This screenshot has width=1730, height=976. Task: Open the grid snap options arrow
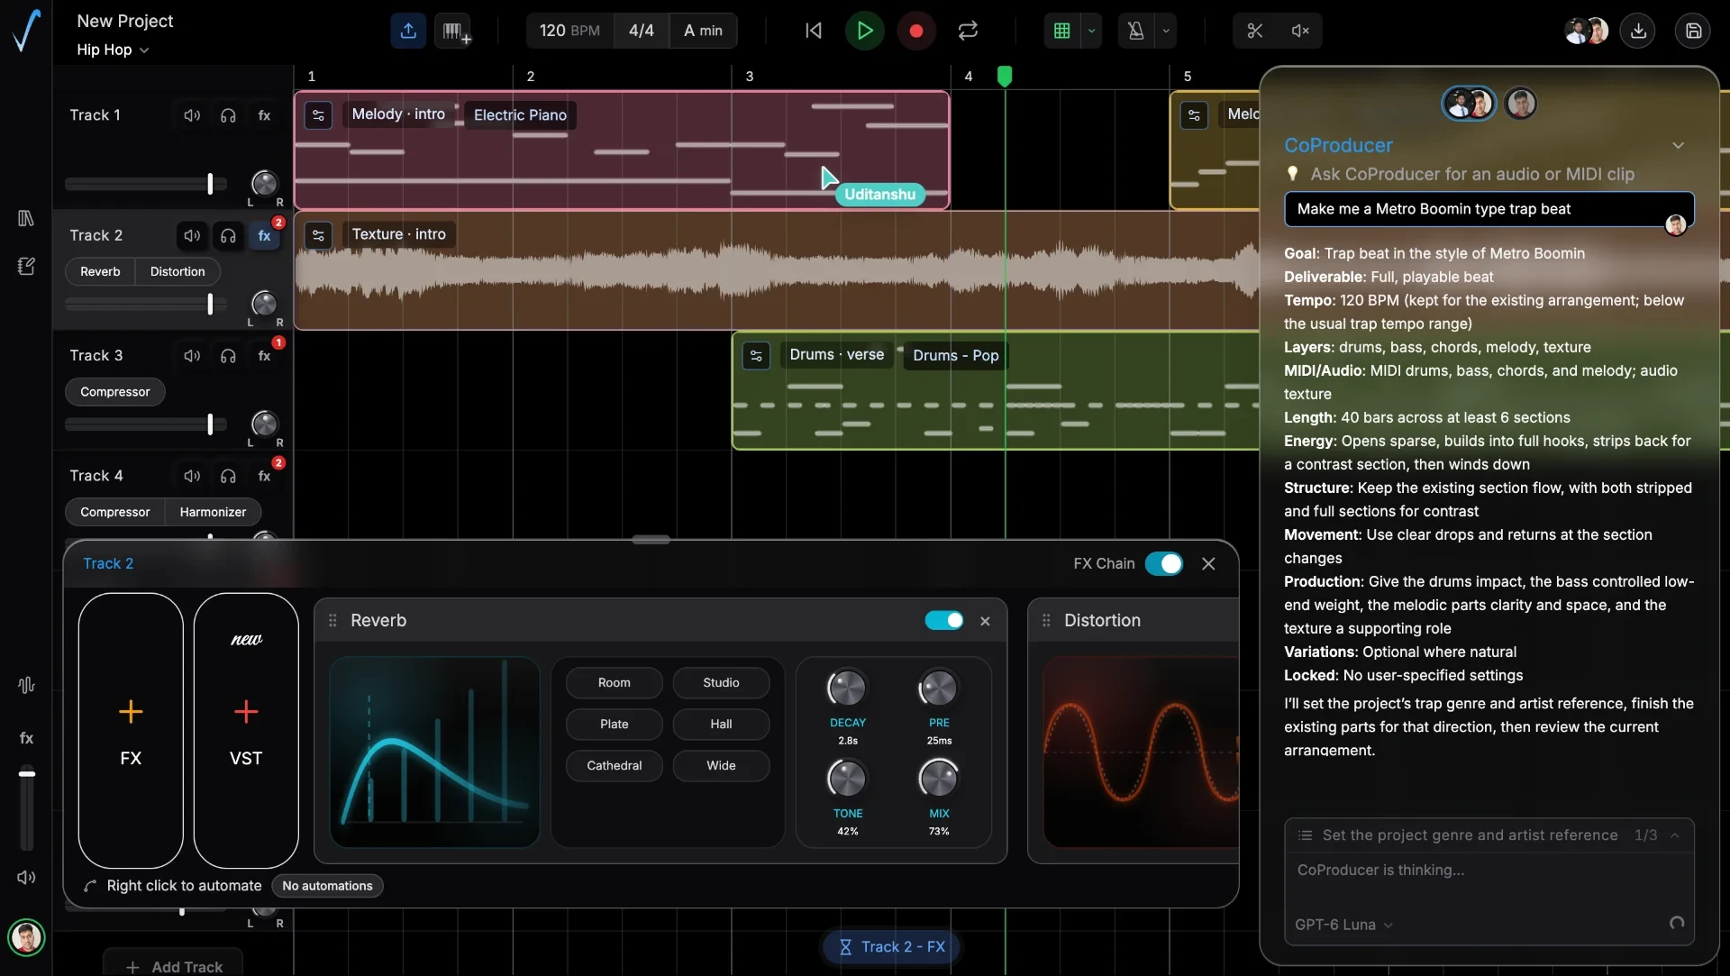pos(1091,31)
